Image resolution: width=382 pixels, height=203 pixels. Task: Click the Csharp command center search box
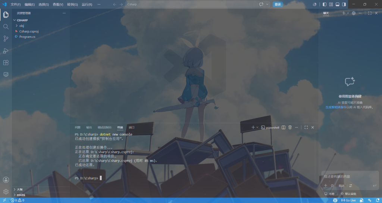pyautogui.click(x=191, y=4)
